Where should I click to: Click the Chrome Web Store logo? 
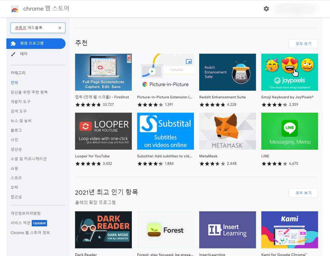pyautogui.click(x=15, y=9)
